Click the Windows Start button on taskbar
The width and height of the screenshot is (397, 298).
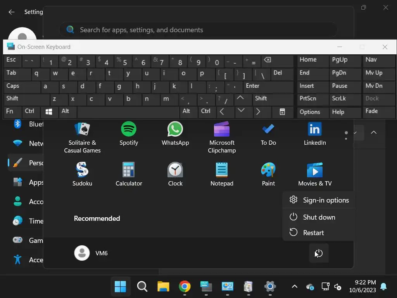click(x=121, y=287)
